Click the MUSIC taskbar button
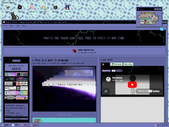Viewport: 169px width, 127px height. click(34, 125)
